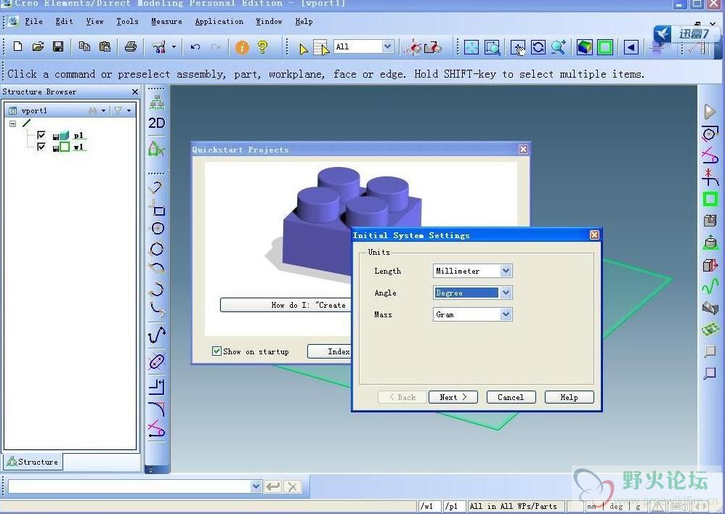Open the Tools menu
Viewport: 725px width, 514px height.
(128, 21)
